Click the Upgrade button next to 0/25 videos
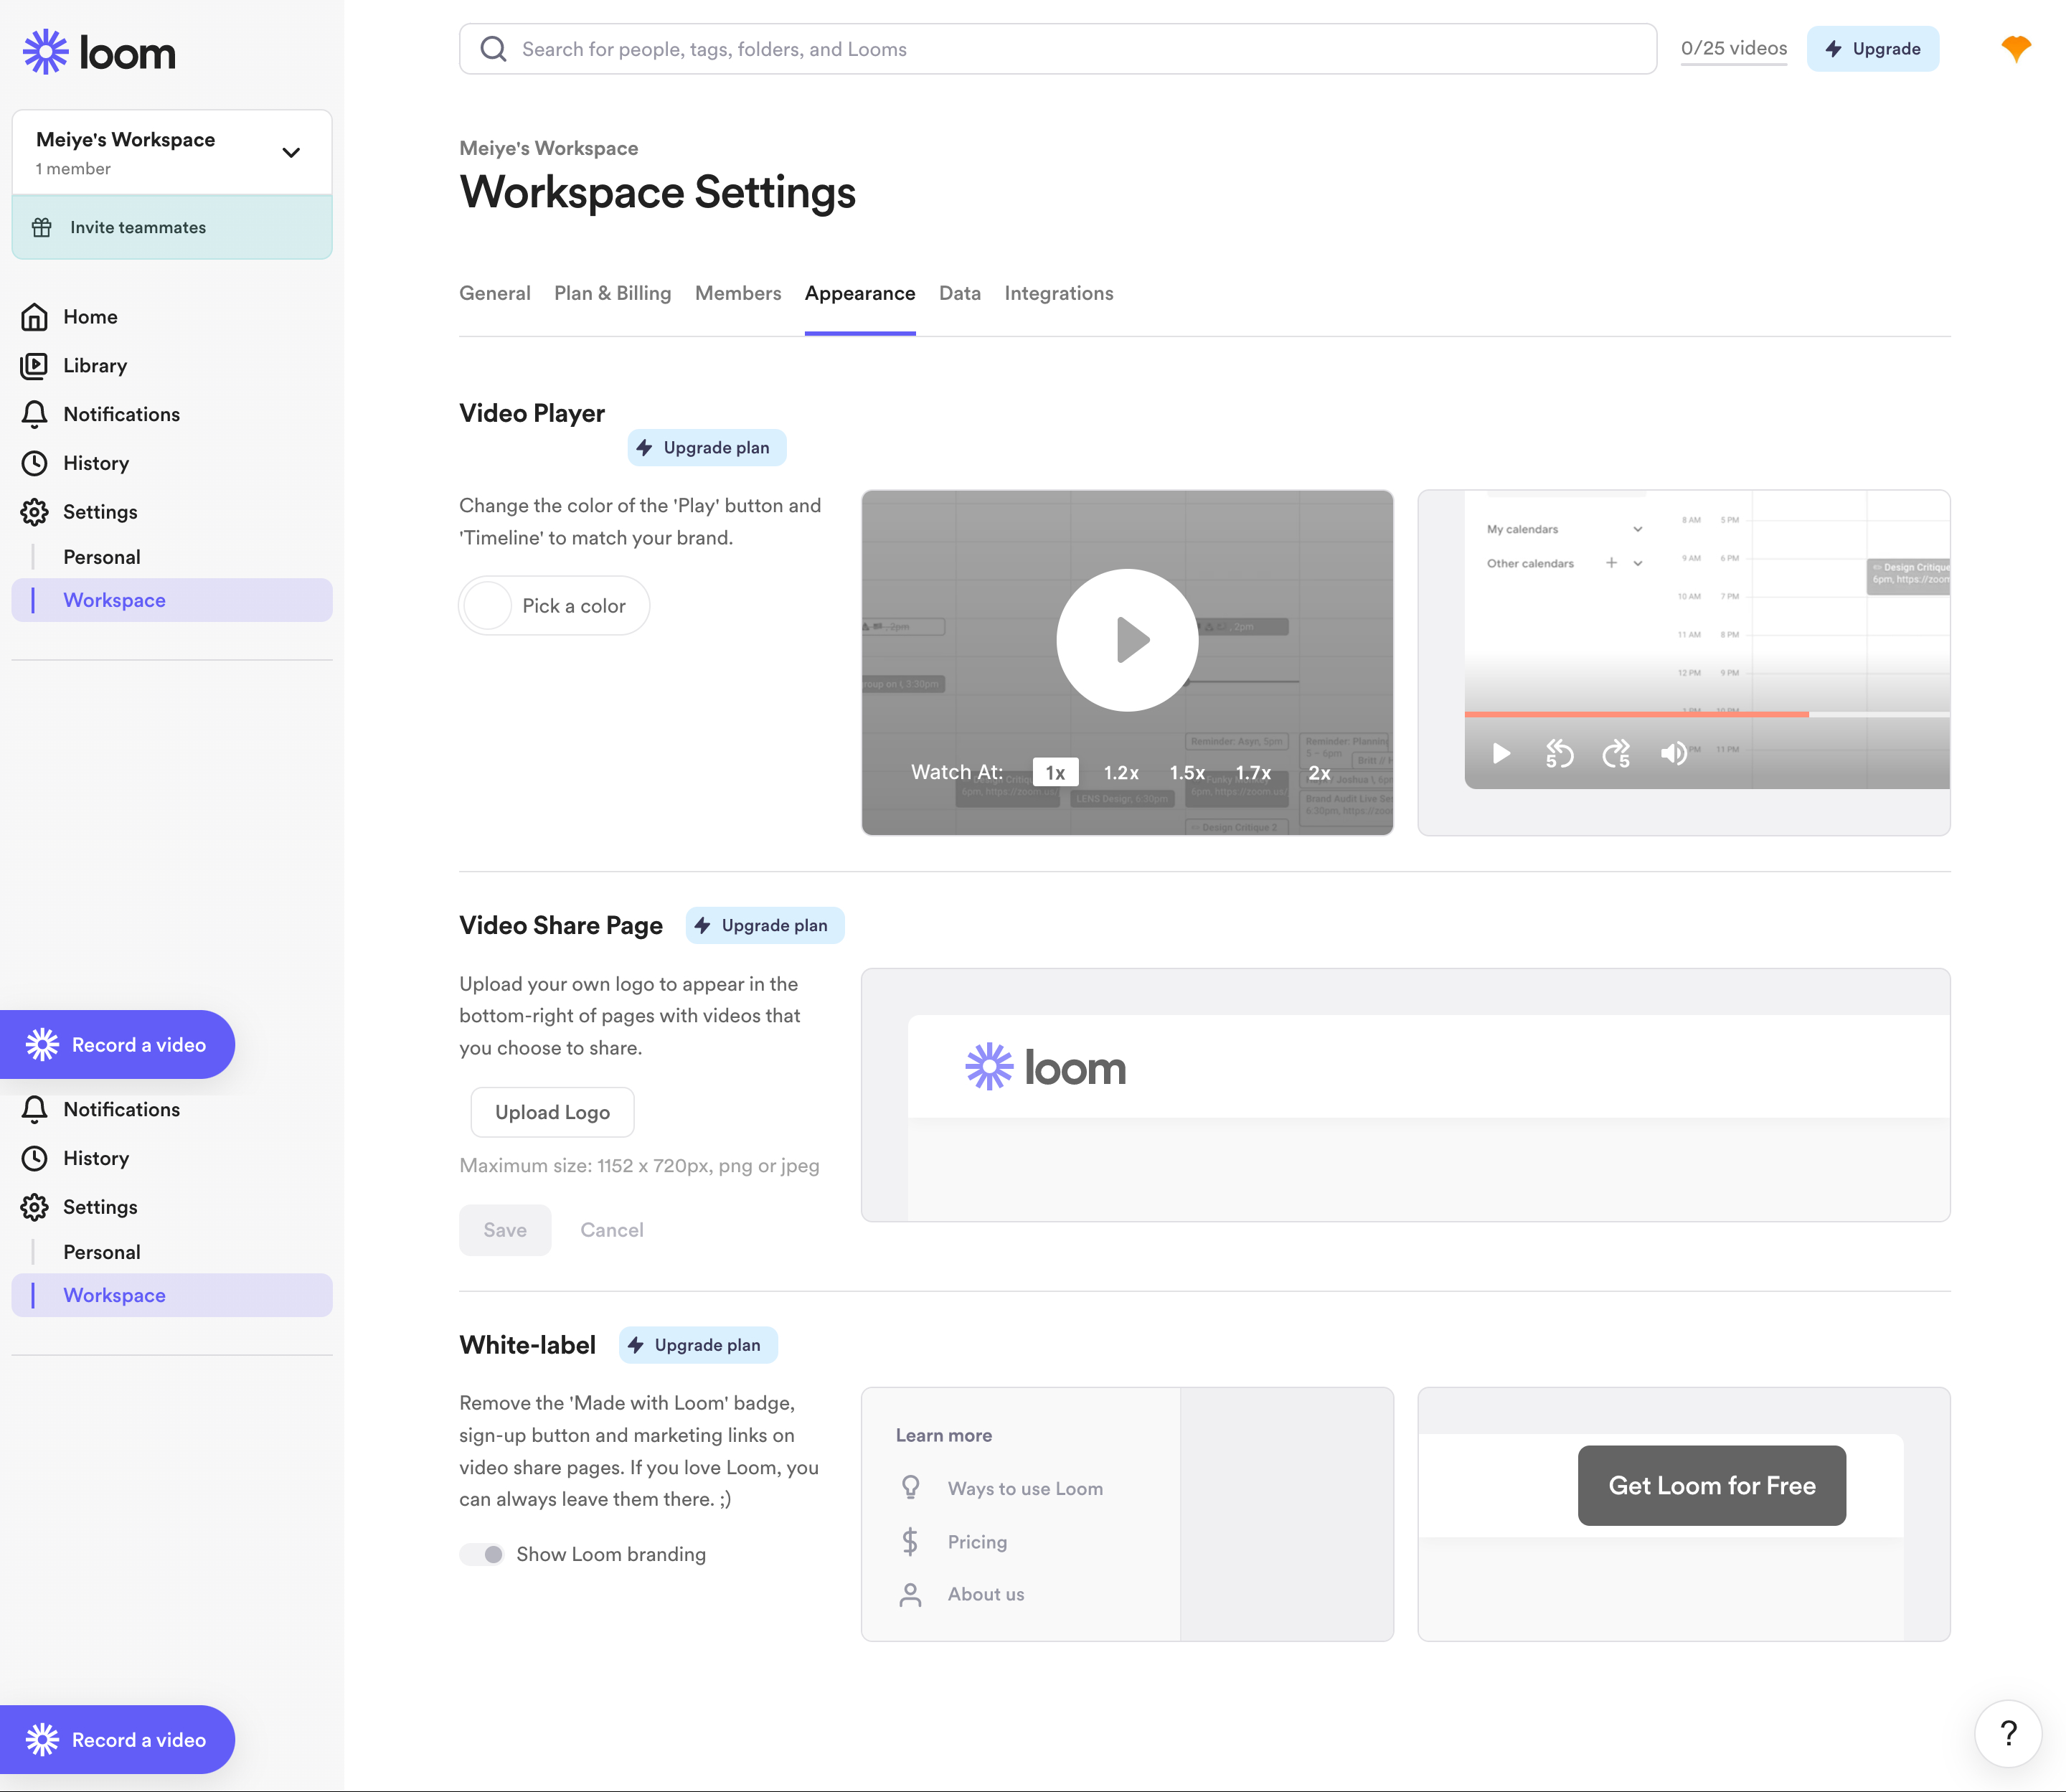 [x=1872, y=49]
